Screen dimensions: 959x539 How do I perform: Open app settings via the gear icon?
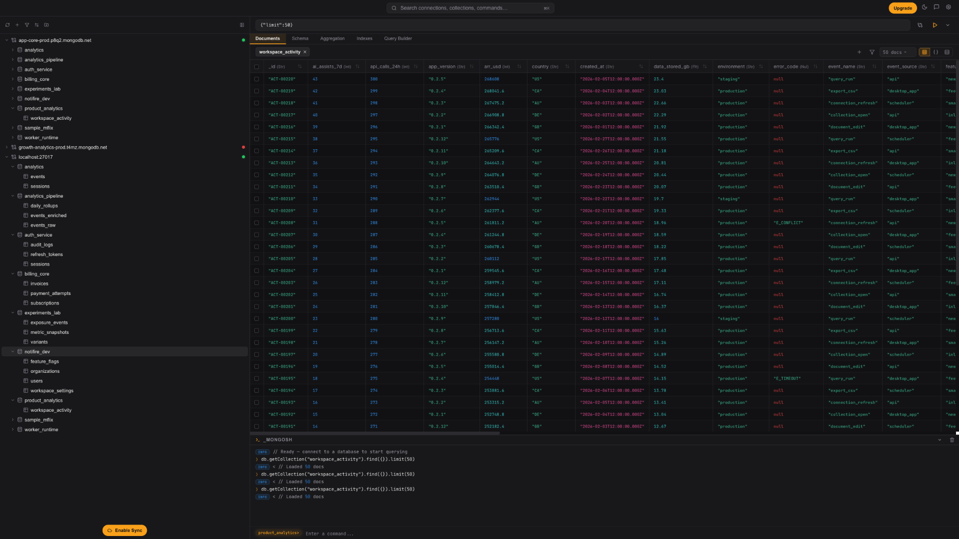949,7
